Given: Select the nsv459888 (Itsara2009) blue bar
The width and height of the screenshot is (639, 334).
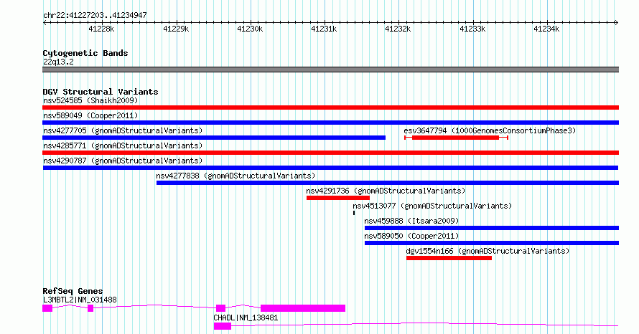Looking at the screenshot, I should tap(492, 228).
